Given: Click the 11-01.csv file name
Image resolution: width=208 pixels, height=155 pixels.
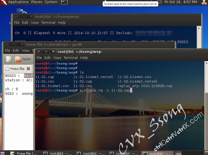Looking at the screenshot, I should click(45, 81).
